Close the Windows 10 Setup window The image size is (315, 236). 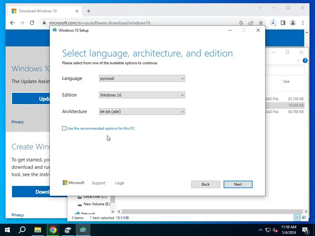point(258,30)
